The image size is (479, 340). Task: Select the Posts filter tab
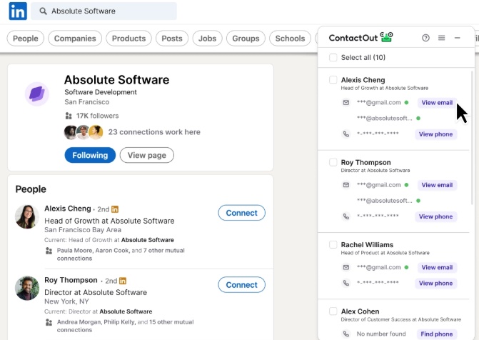coord(172,39)
